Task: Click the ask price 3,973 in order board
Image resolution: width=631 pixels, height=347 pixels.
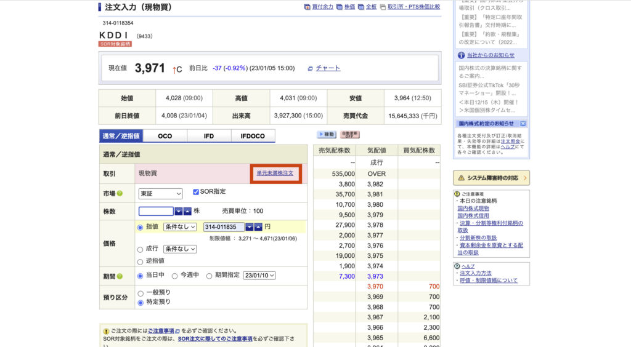Action: (x=375, y=276)
